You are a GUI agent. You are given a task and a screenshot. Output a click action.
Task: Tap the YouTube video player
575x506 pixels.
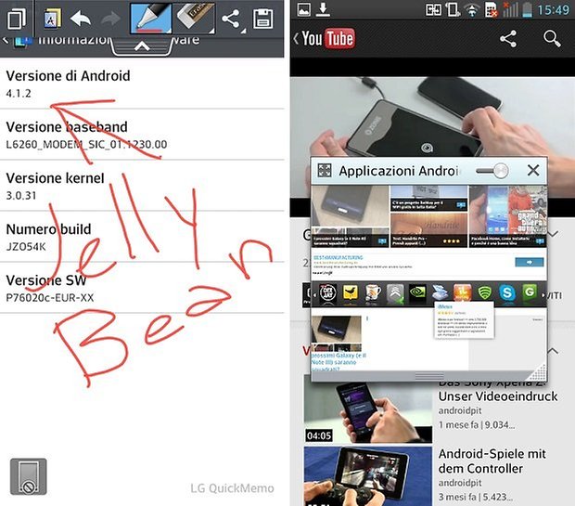[x=432, y=117]
